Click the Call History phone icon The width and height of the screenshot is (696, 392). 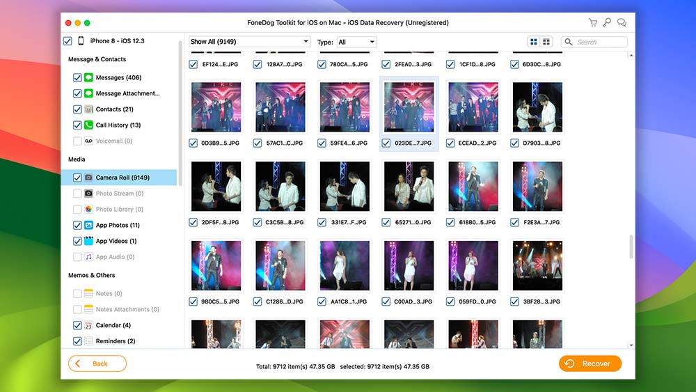[x=88, y=125]
